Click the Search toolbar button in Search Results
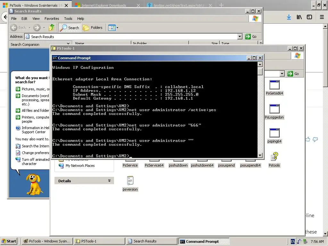This screenshot has width=328, height=246. pyautogui.click(x=70, y=28)
